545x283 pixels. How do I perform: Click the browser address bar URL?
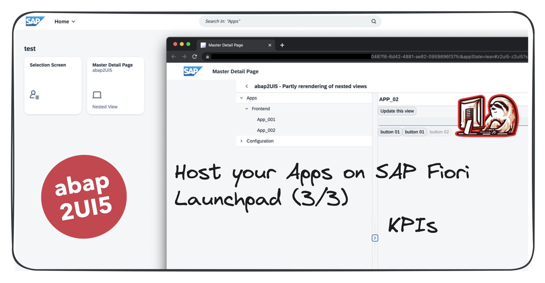coord(366,57)
